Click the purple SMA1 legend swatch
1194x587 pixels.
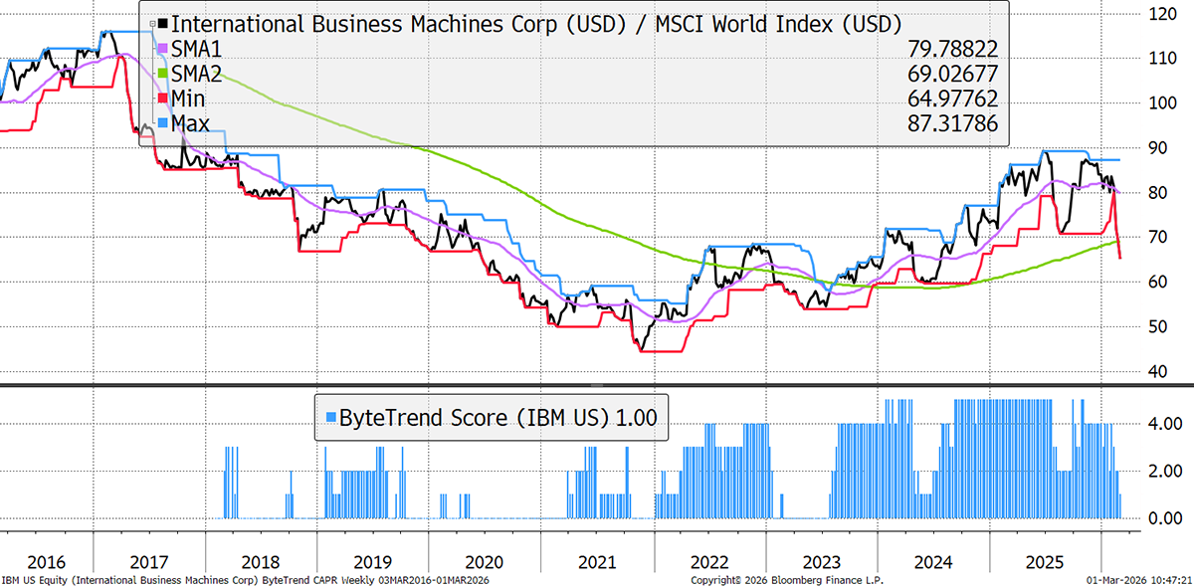165,48
